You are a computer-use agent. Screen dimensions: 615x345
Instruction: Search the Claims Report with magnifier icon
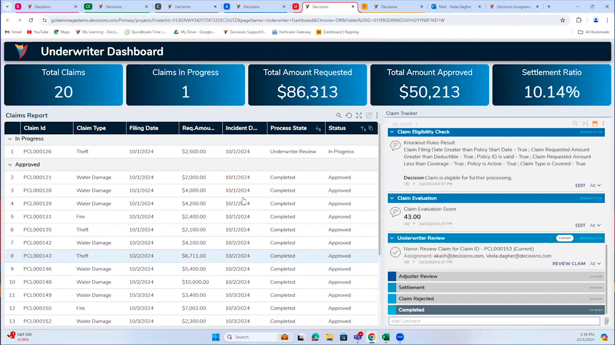click(339, 115)
